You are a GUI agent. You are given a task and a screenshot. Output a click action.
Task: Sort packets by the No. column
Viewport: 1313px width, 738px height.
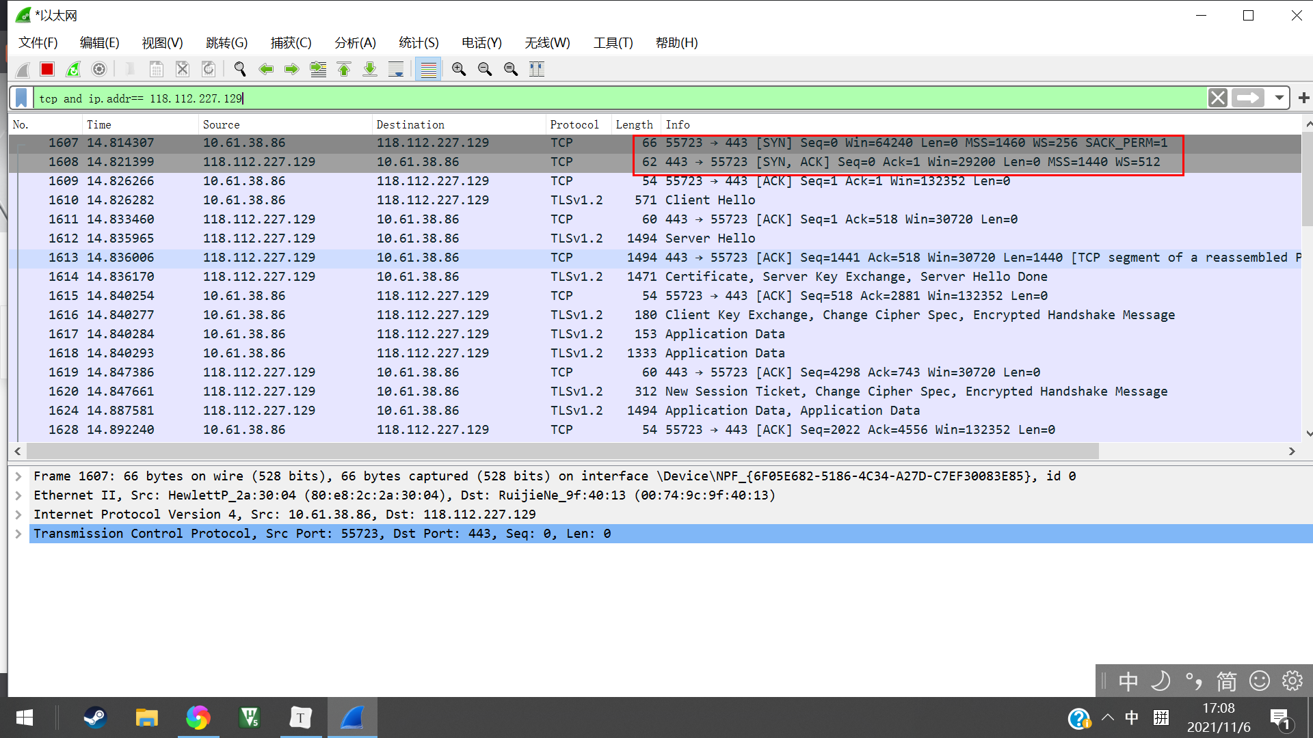click(45, 124)
